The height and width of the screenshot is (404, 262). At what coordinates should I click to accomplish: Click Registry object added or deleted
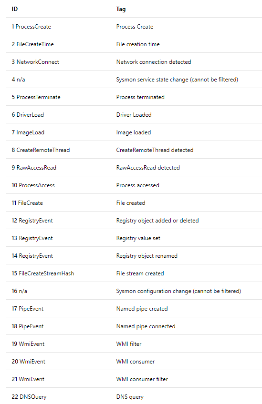pyautogui.click(x=157, y=221)
